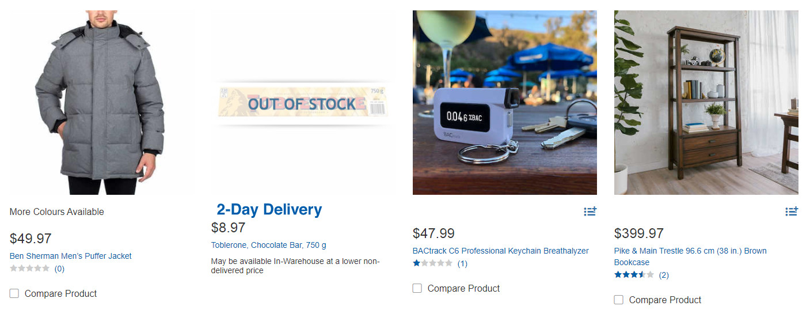The width and height of the screenshot is (810, 317).
Task: Open Ben Sherman Men's Puffer Jacket link
Action: point(71,256)
